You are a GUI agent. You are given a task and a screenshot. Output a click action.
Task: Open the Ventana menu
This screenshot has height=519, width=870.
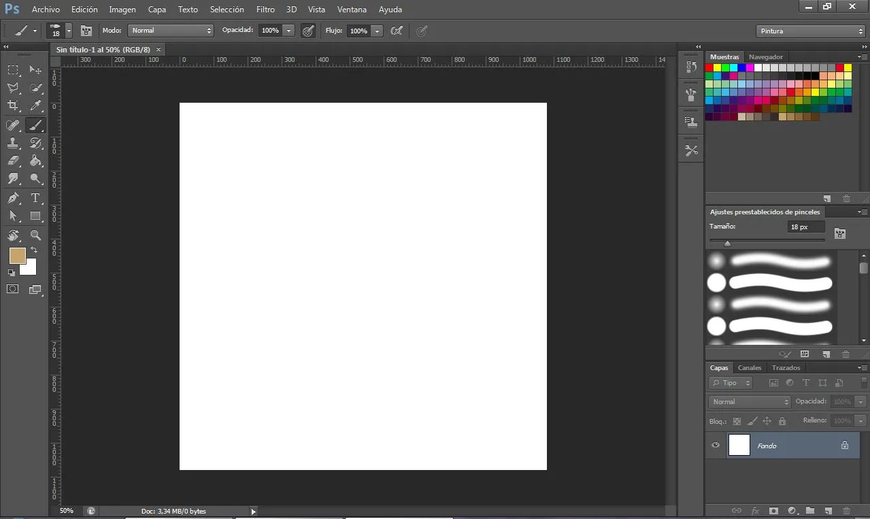352,10
